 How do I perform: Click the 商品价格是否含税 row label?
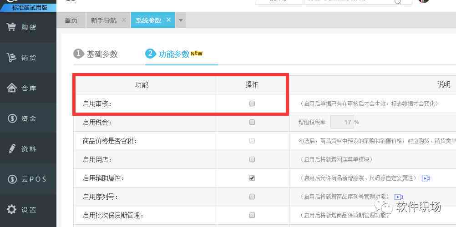pyautogui.click(x=110, y=141)
